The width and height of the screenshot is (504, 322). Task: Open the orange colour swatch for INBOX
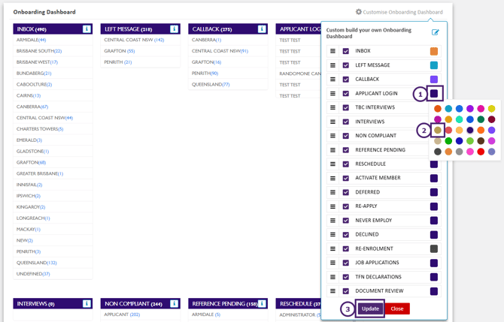pos(434,51)
